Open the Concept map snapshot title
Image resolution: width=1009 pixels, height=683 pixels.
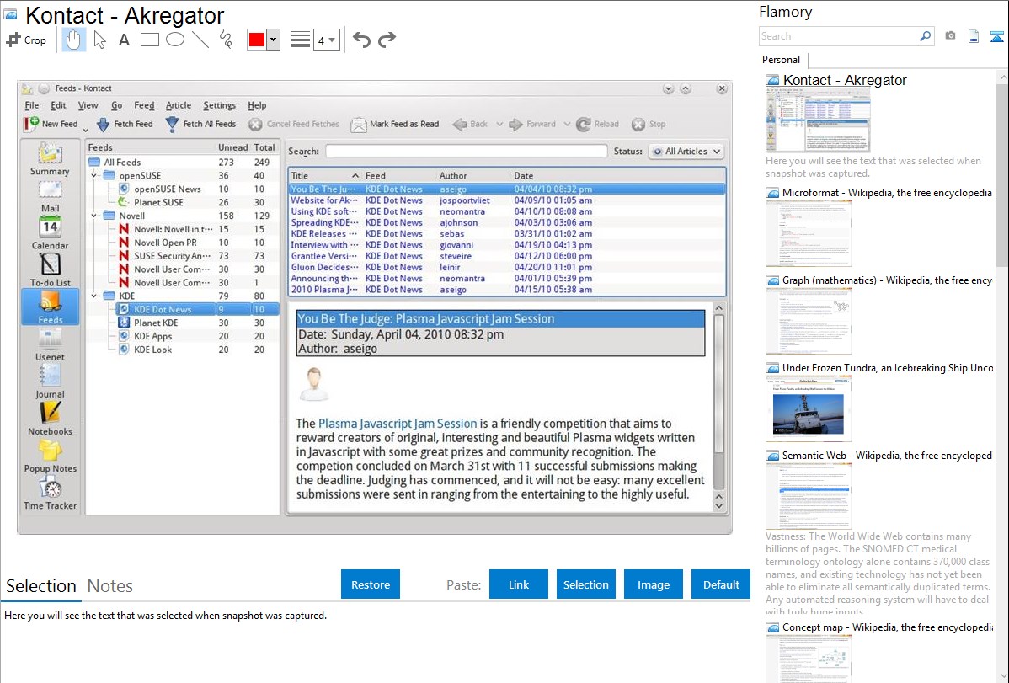pos(887,627)
